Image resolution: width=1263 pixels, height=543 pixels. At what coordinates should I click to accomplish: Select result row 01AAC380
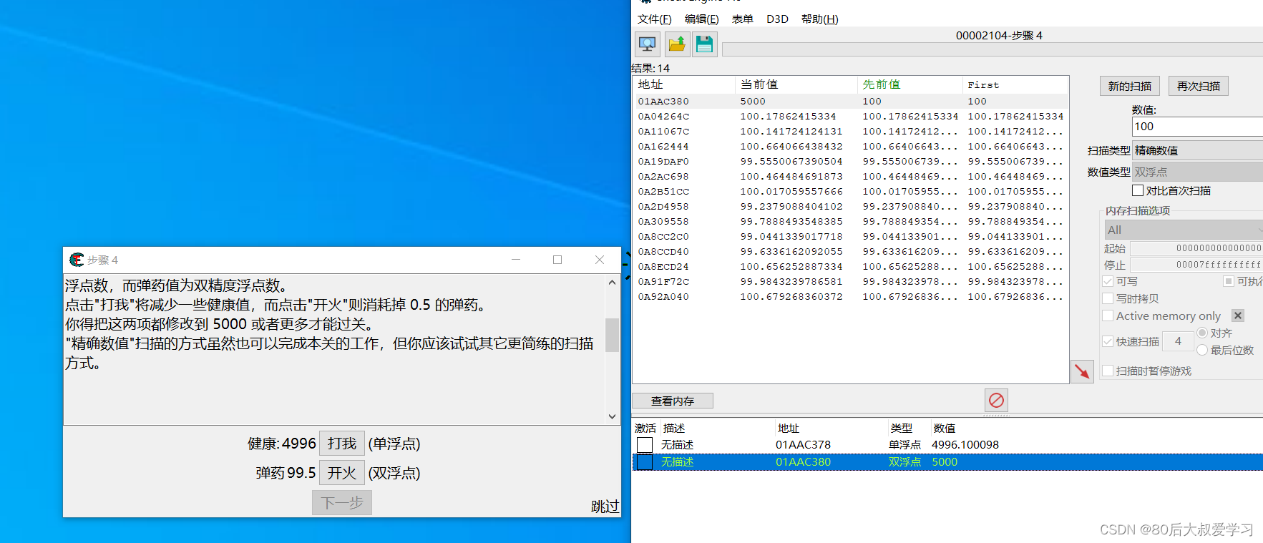click(x=851, y=101)
